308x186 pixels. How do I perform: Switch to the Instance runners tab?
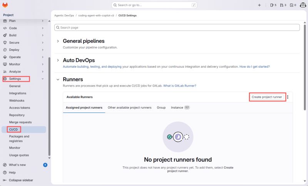(x=180, y=107)
